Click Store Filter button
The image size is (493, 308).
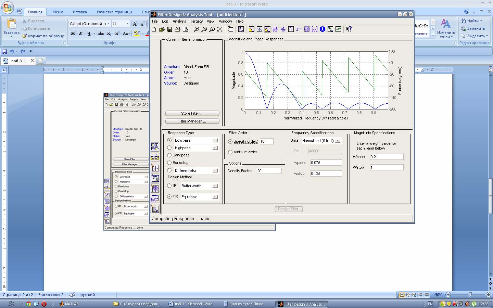tap(192, 113)
